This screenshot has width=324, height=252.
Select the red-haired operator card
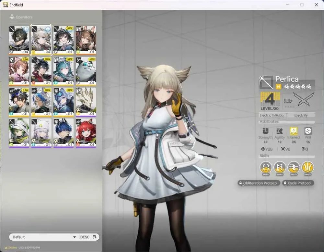click(x=86, y=133)
